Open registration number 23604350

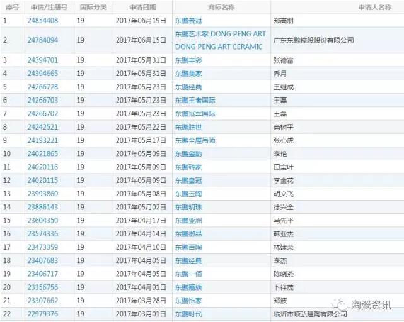[x=43, y=220]
